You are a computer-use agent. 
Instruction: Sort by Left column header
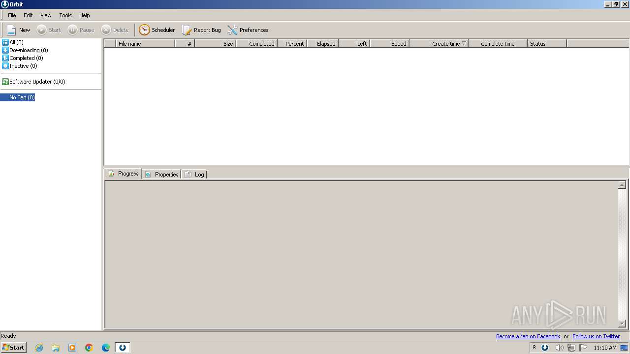coord(354,44)
